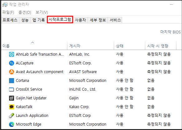The height and width of the screenshot is (130, 182).
Task: Switch to the 세부 정보 tab
Action: point(98,20)
